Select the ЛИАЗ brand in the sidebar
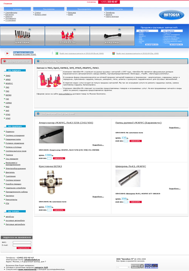The image size is (189, 271). [x=8, y=76]
